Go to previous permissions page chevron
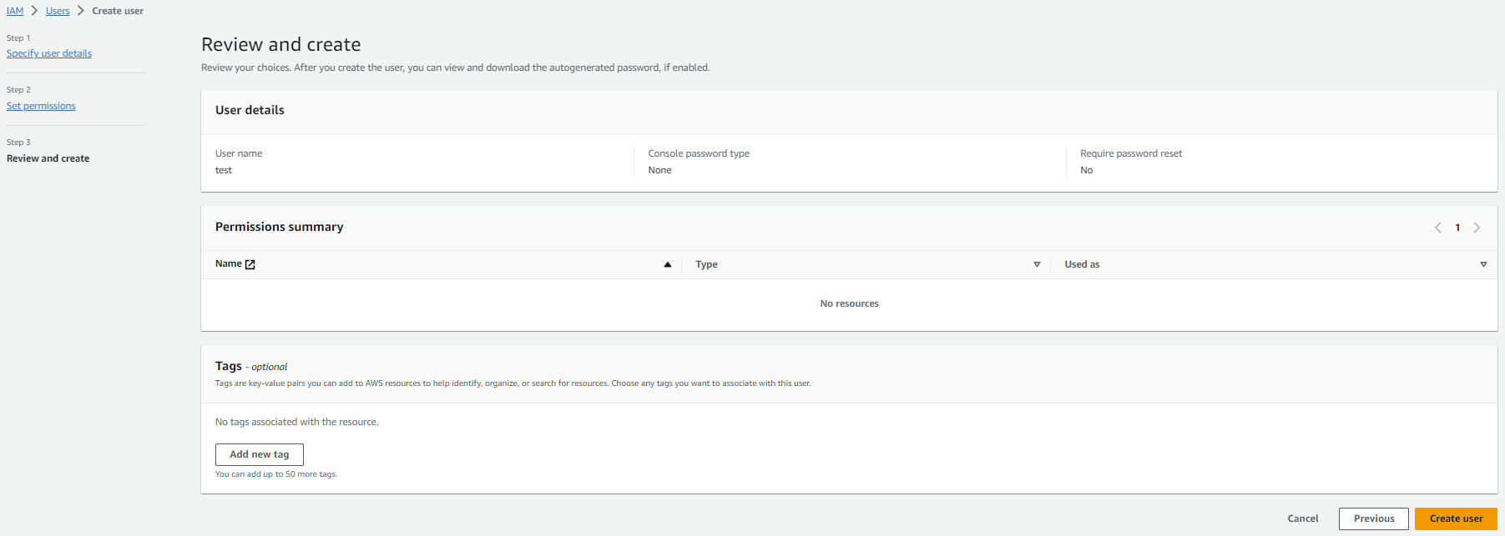The image size is (1505, 536). (x=1437, y=228)
